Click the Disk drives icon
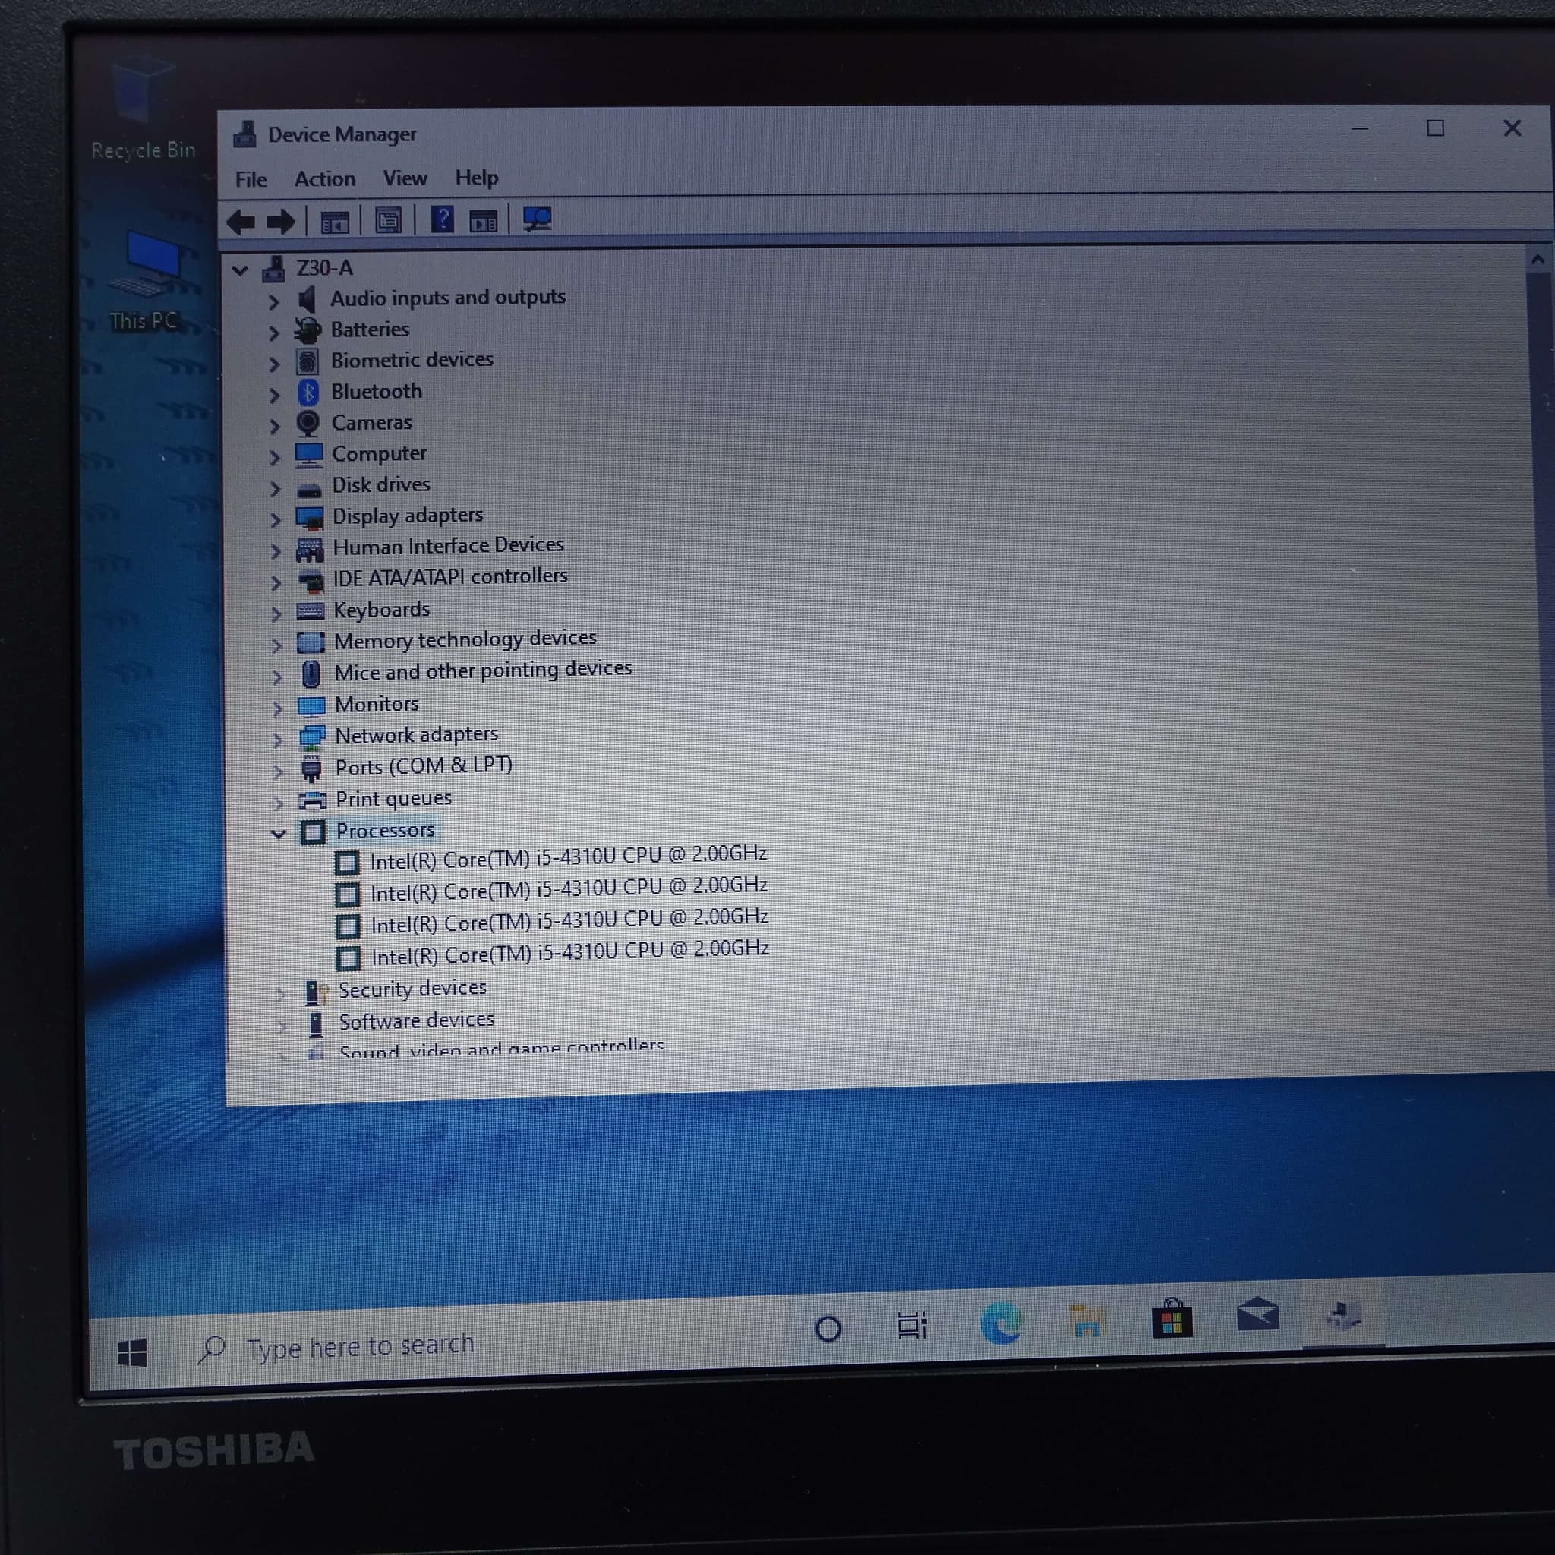Screen dimensions: 1555x1555 309,490
